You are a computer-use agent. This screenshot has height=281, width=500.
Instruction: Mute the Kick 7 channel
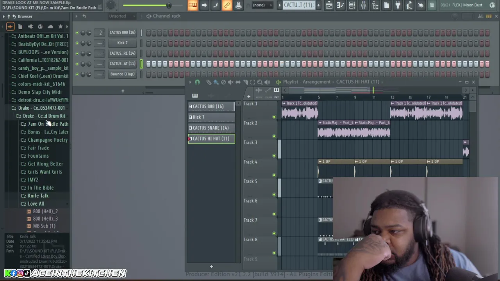(77, 43)
